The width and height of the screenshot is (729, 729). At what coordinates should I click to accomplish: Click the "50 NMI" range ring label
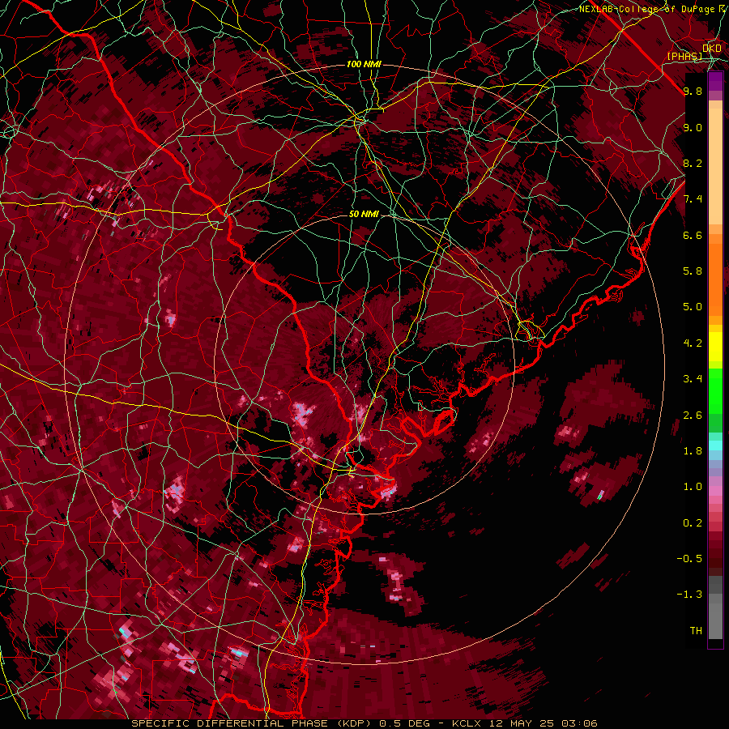[364, 215]
